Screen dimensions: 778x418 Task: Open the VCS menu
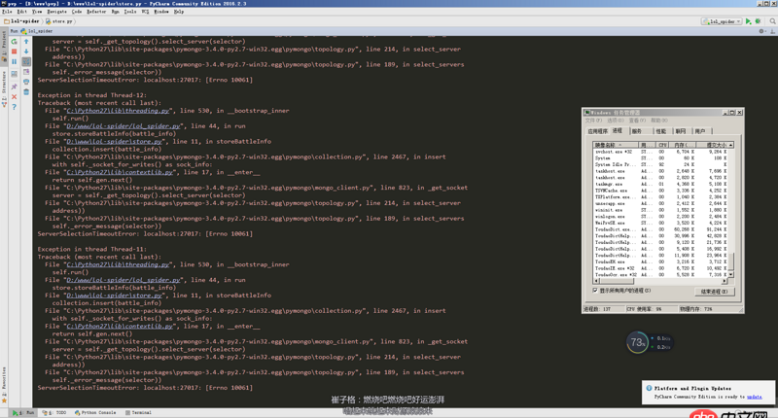point(145,13)
